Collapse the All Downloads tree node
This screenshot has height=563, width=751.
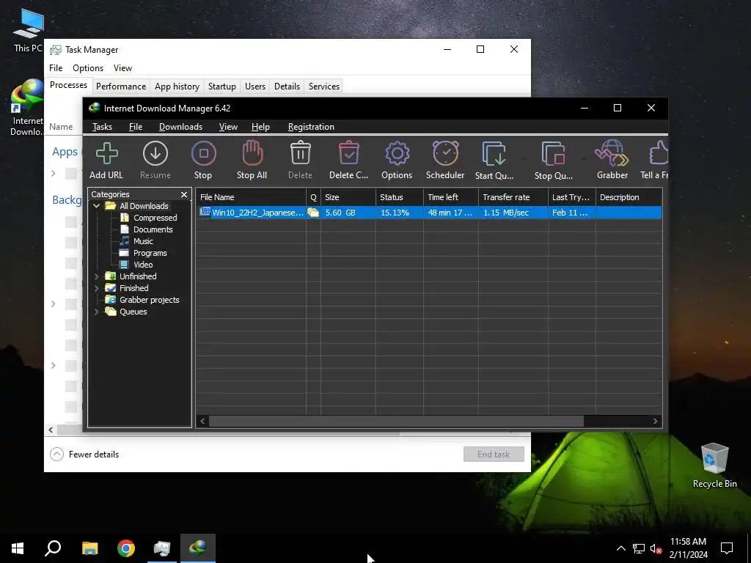tap(96, 206)
